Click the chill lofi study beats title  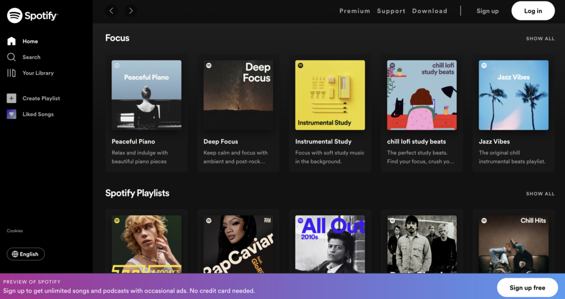coord(417,142)
